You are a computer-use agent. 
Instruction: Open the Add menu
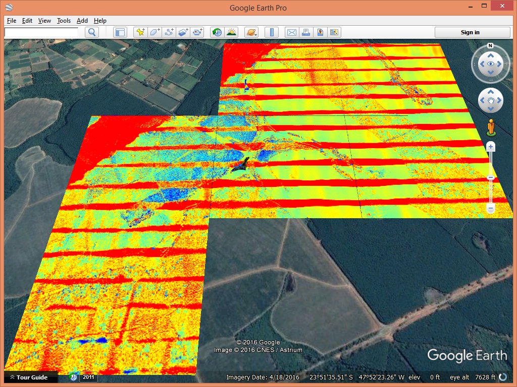(82, 21)
